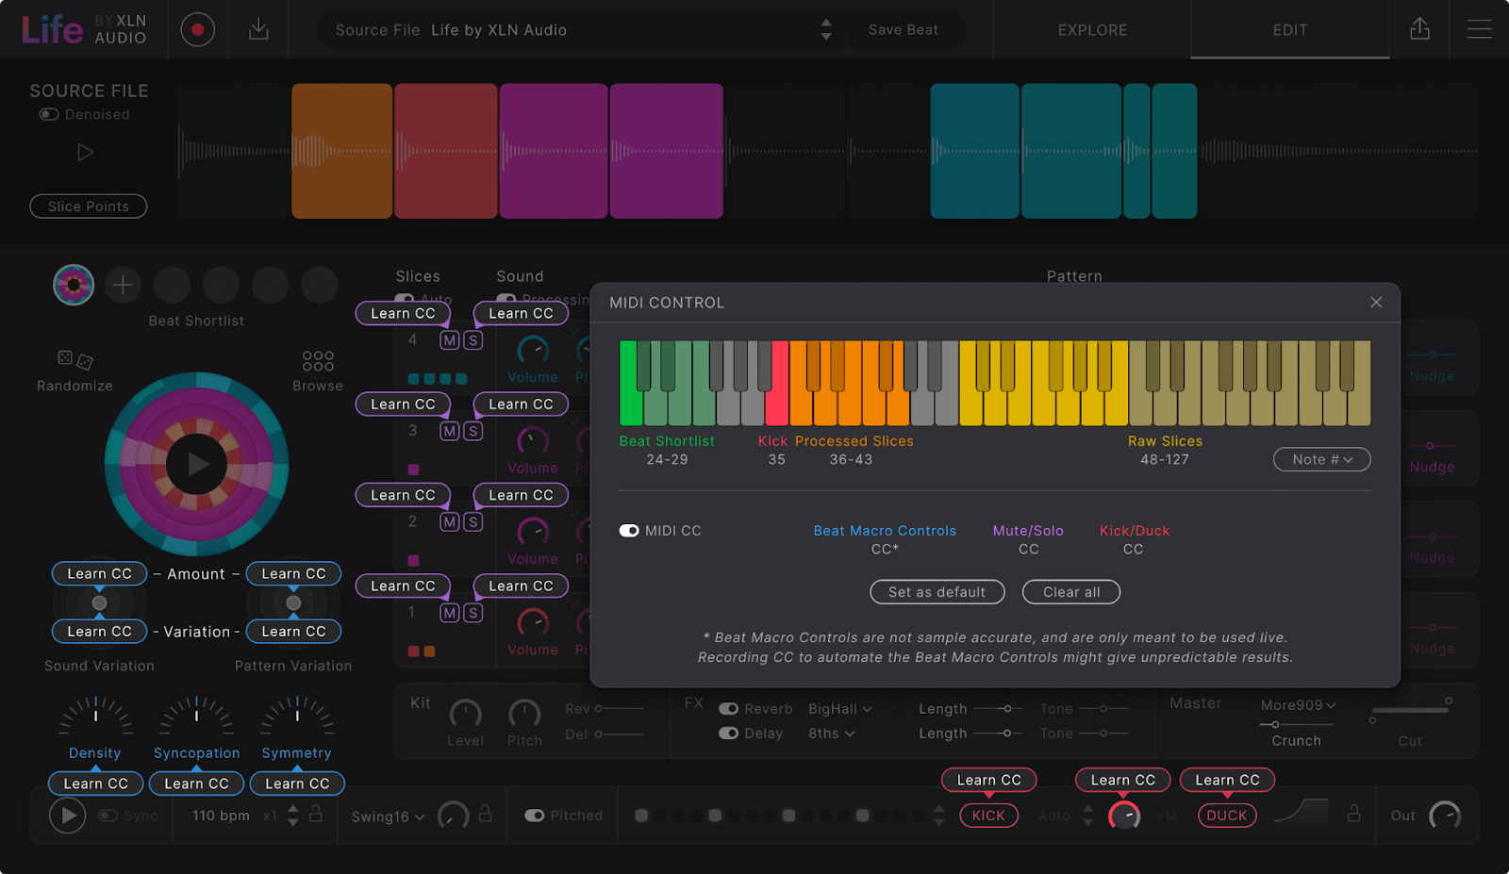
Task: Solo slice row 4 with S button
Action: 473,340
